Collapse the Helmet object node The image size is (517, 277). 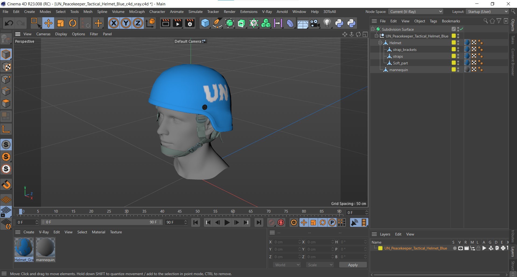[380, 43]
